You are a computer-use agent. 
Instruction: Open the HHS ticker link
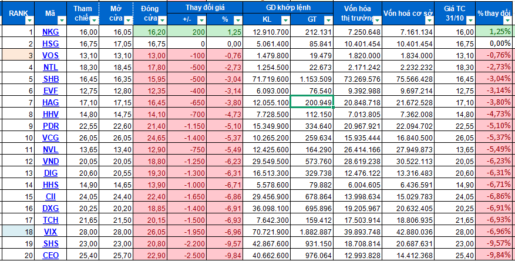pyautogui.click(x=51, y=185)
